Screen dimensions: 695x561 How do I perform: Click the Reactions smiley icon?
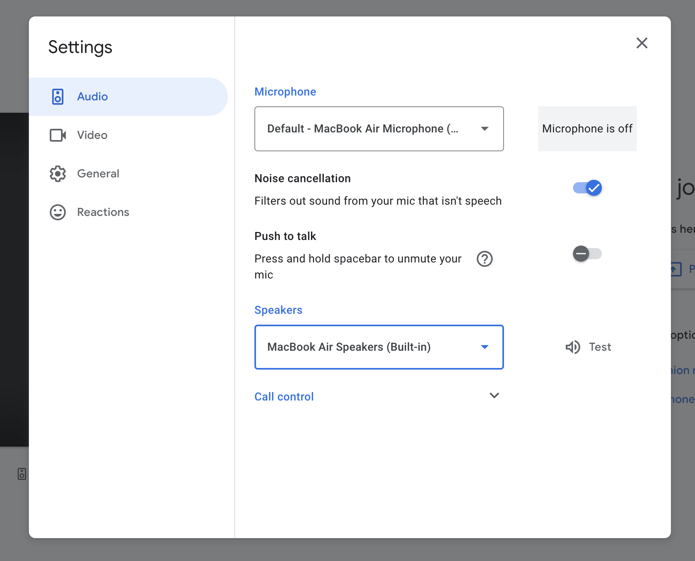coord(58,212)
